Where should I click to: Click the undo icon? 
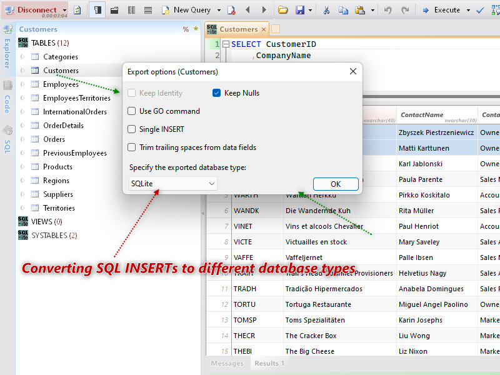click(387, 10)
